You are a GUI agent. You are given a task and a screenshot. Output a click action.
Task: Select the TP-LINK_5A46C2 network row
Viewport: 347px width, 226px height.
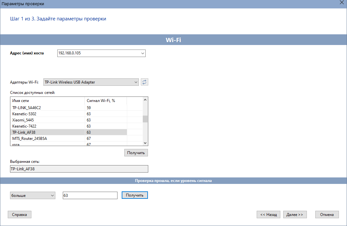pos(48,107)
